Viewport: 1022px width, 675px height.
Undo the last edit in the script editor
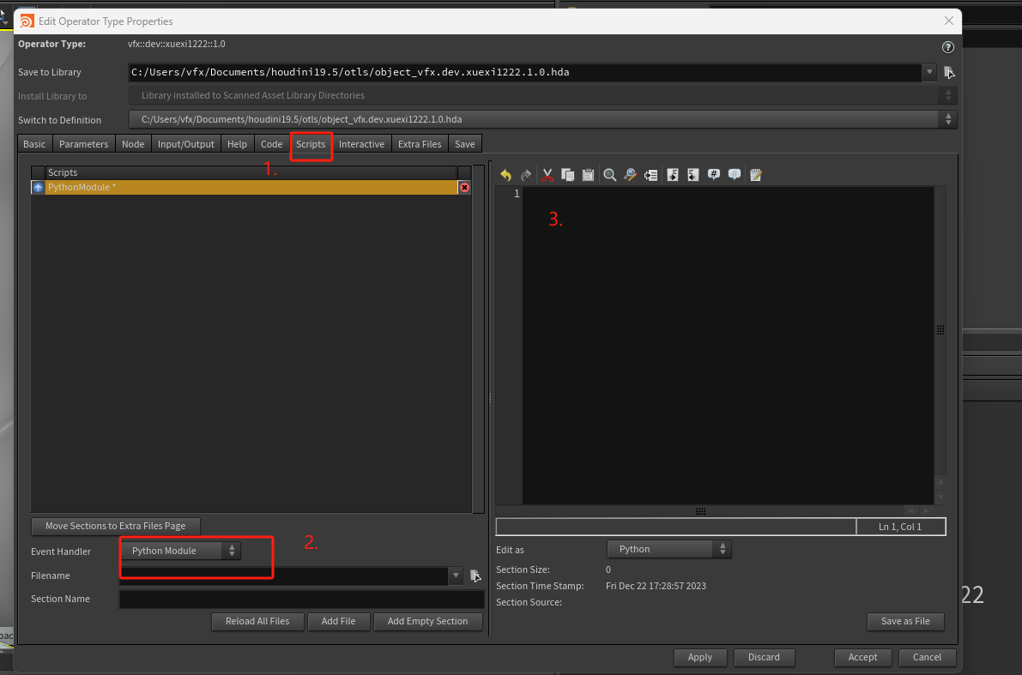tap(505, 175)
